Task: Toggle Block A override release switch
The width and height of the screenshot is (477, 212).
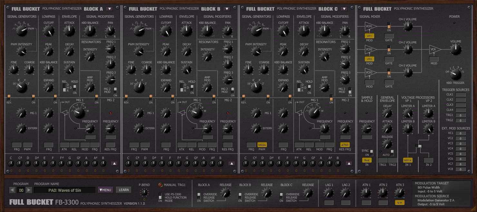Action: tap(199, 196)
